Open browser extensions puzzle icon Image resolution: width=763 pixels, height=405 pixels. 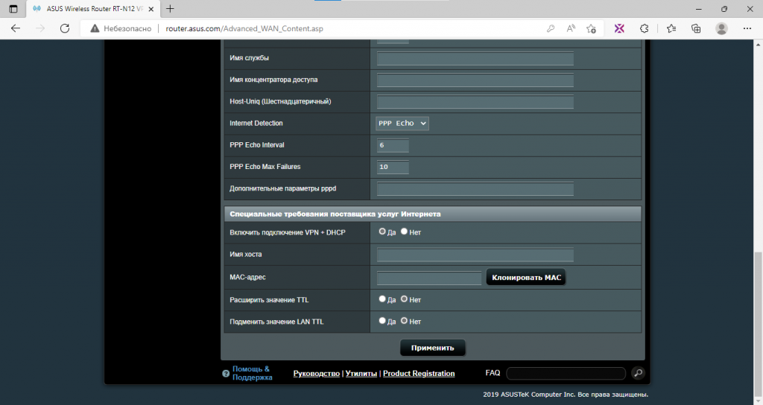coord(645,29)
